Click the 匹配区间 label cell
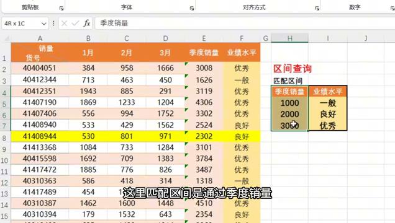The height and width of the screenshot is (223, 395). pos(288,81)
